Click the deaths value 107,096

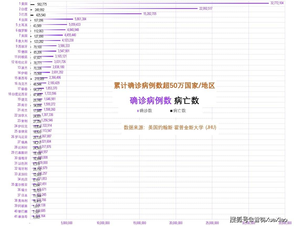click(39, 20)
